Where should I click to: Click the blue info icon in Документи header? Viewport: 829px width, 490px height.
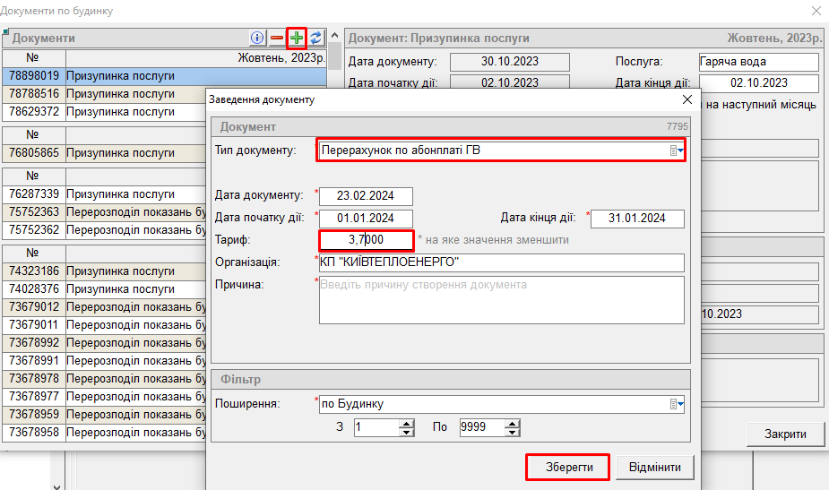[257, 39]
